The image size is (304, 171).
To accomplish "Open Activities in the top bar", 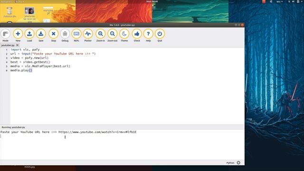I will click(x=6, y=1).
